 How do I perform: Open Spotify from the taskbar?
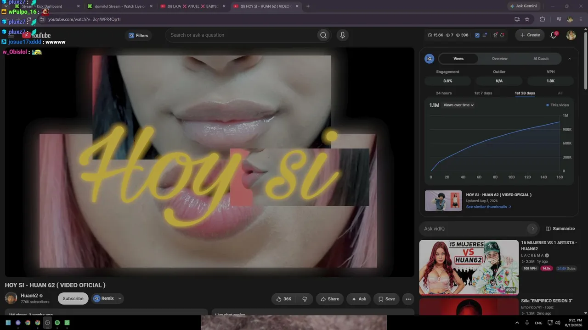[57, 323]
